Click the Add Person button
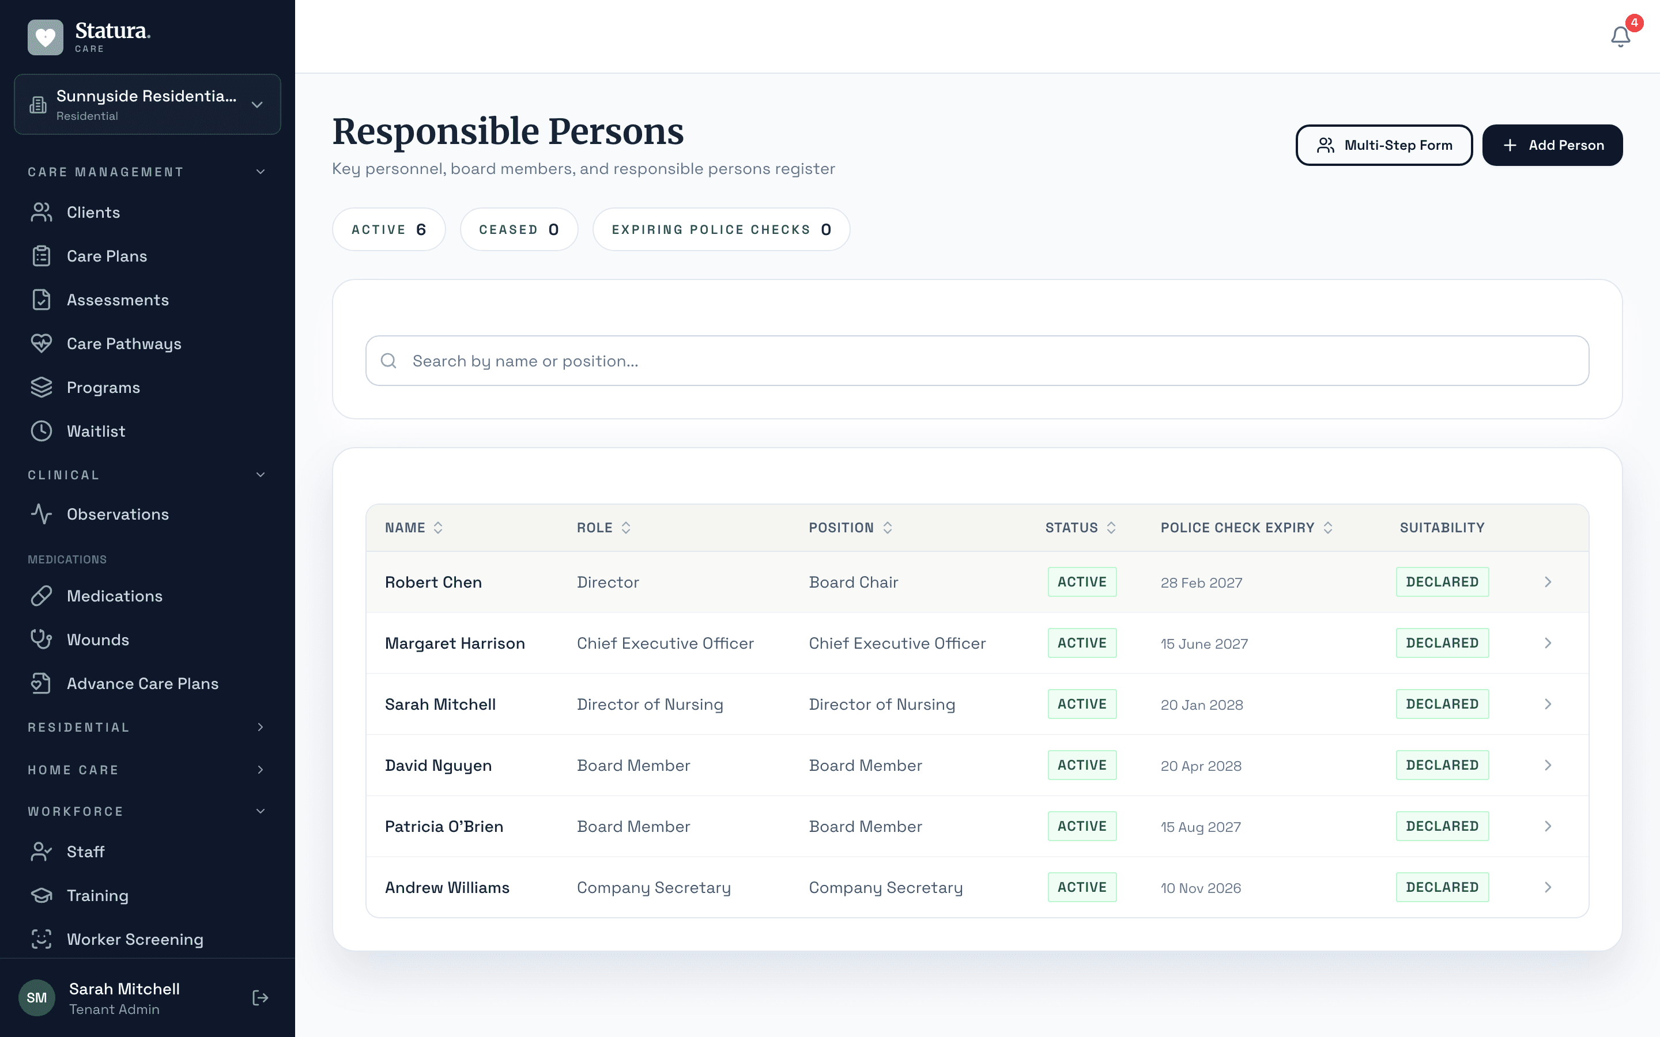 pos(1552,145)
